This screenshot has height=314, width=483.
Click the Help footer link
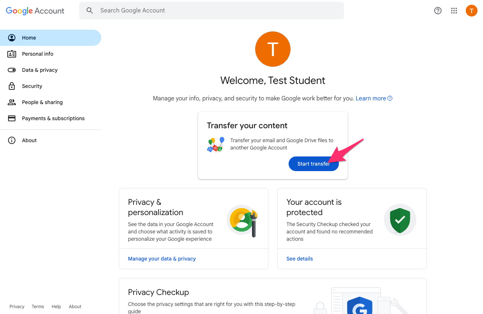[x=56, y=307]
